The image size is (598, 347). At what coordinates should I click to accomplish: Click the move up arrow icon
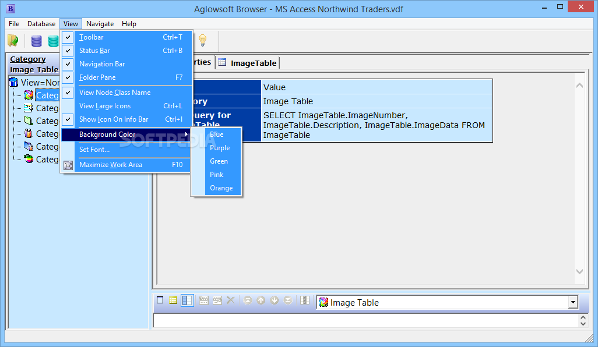coord(261,300)
